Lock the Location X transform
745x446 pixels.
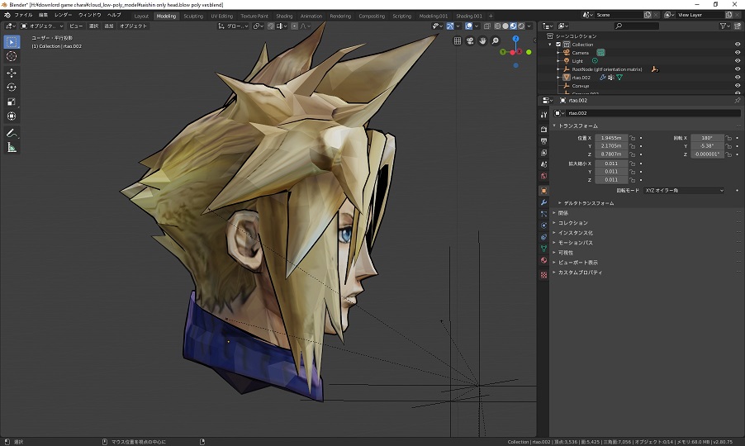point(633,138)
